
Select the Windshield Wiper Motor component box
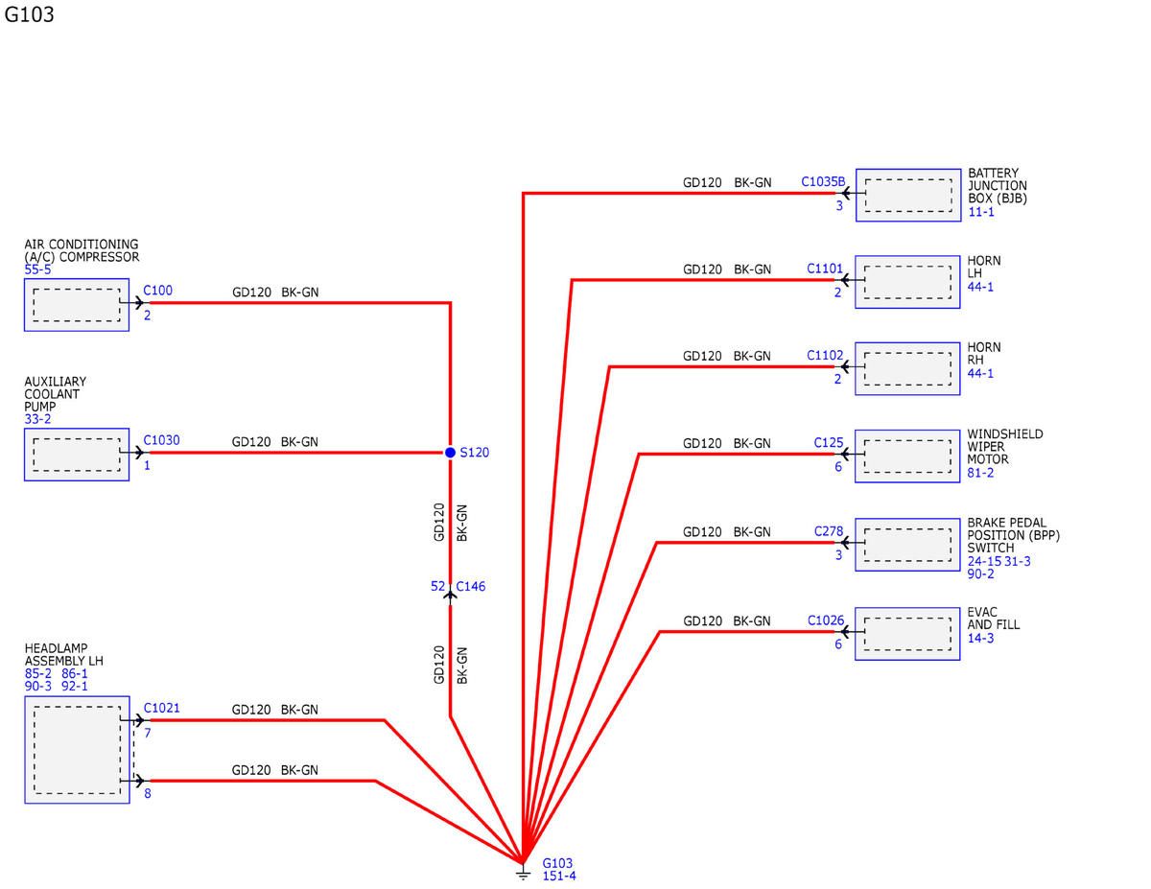point(907,456)
